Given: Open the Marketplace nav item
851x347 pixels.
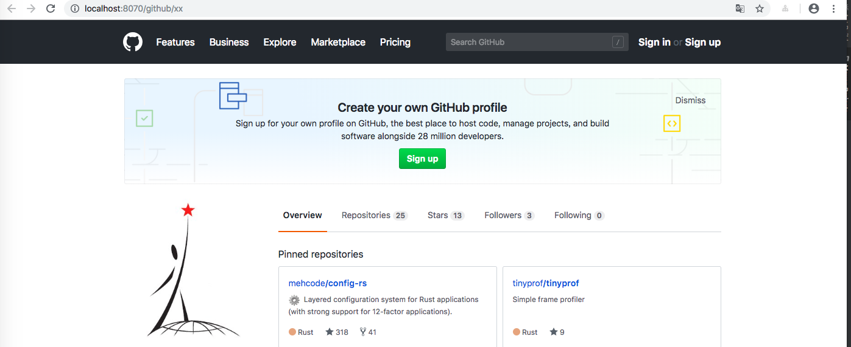Looking at the screenshot, I should tap(338, 42).
